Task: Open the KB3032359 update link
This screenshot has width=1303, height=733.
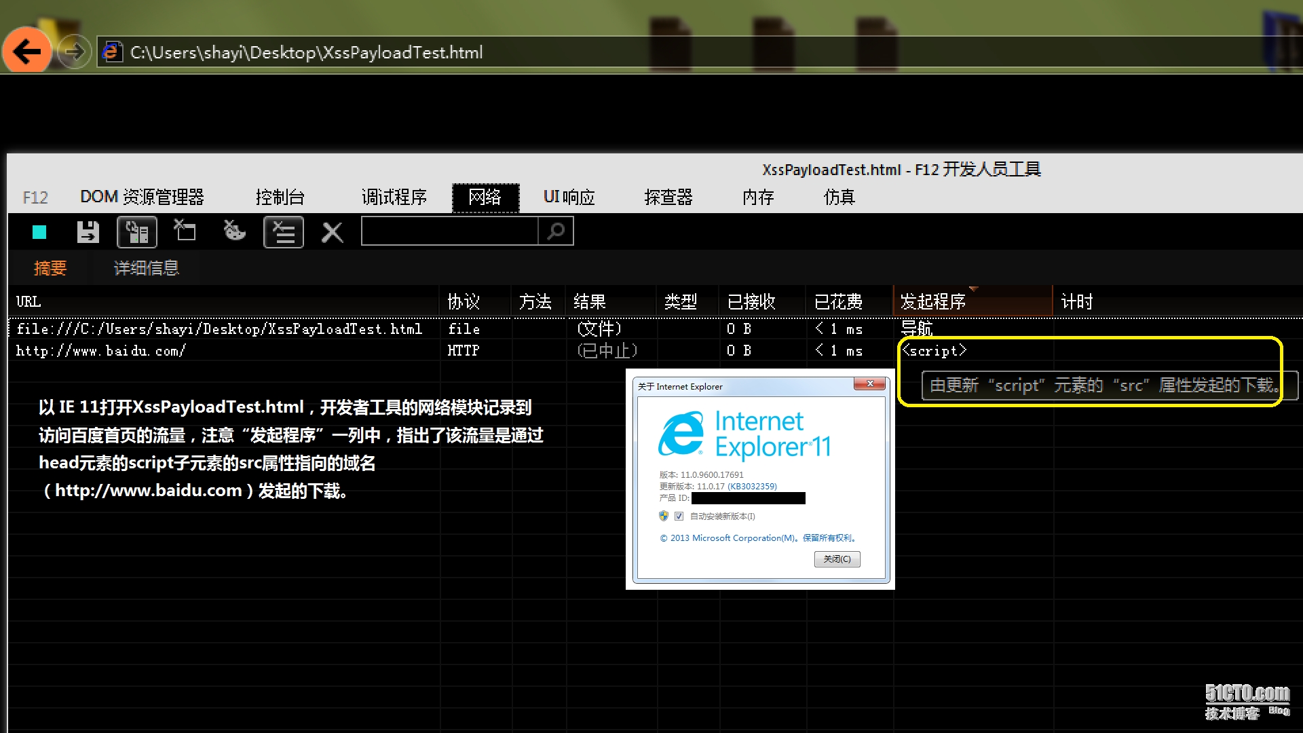Action: [x=752, y=487]
